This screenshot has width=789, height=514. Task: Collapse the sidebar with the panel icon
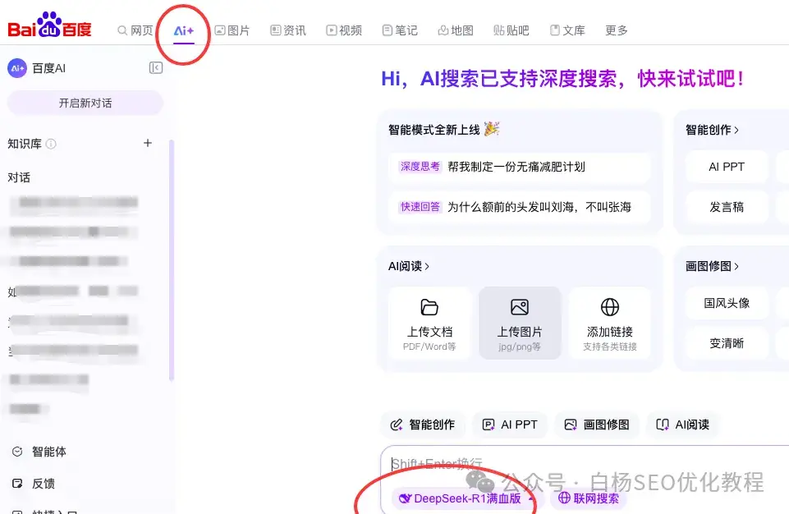[x=156, y=68]
